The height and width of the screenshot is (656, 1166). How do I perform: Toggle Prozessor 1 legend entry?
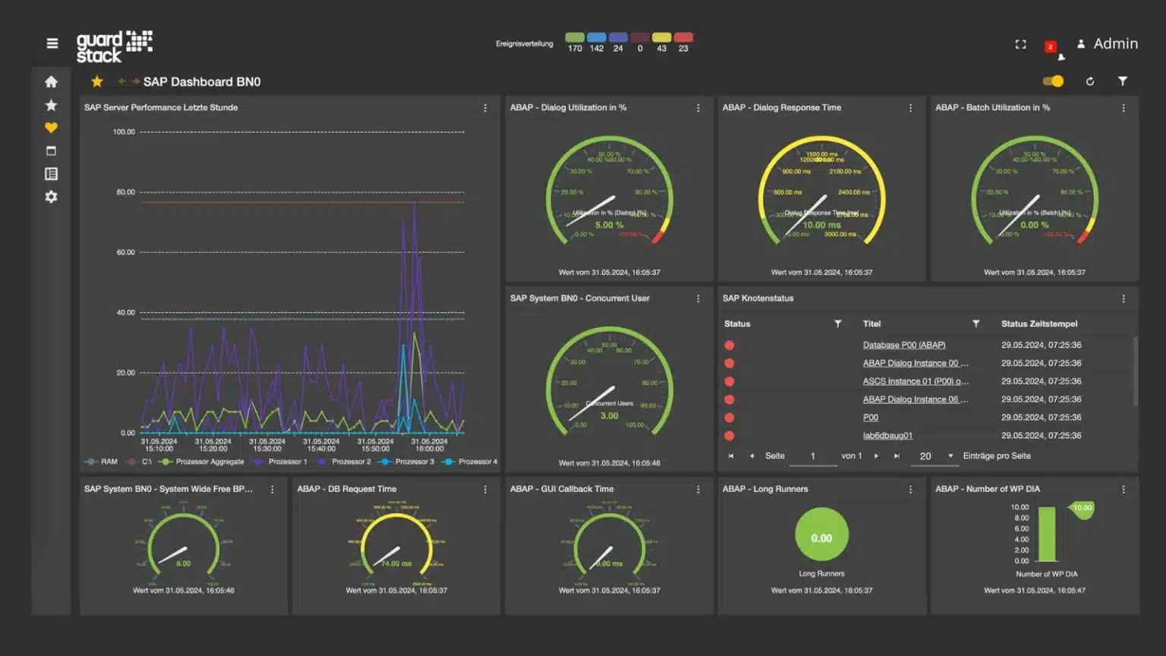tap(280, 462)
